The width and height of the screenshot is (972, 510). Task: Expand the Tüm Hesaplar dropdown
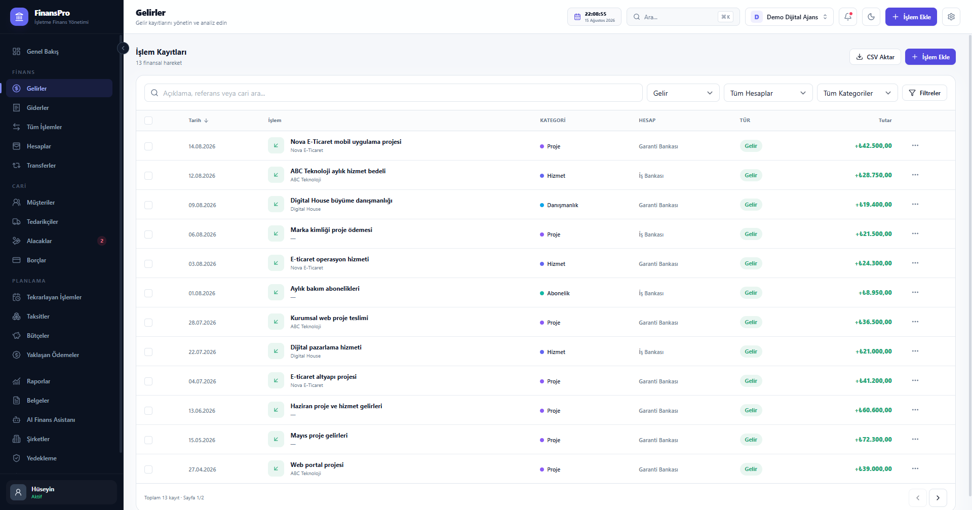pyautogui.click(x=768, y=93)
